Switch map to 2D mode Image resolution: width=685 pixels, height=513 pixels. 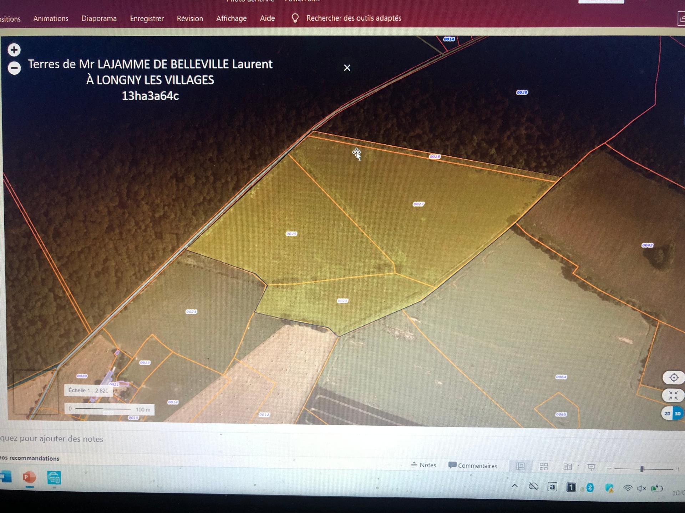pyautogui.click(x=667, y=414)
